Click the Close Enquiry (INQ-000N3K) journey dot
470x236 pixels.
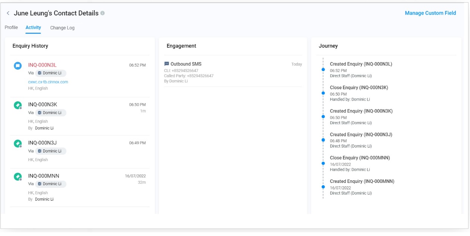point(323,93)
